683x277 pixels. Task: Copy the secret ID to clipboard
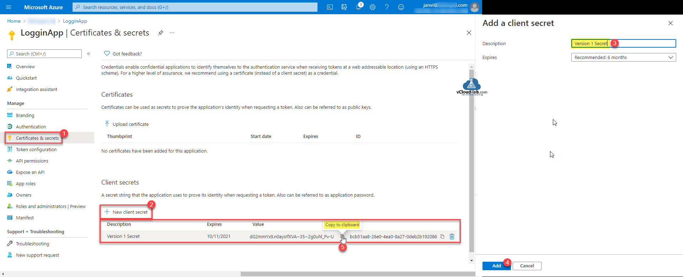click(x=442, y=236)
